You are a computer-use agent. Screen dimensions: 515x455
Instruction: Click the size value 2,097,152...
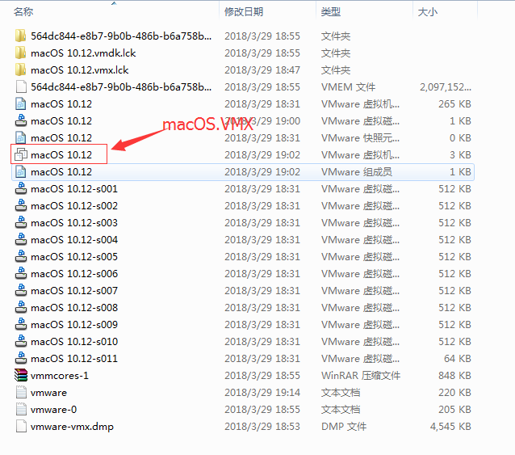[x=446, y=87]
